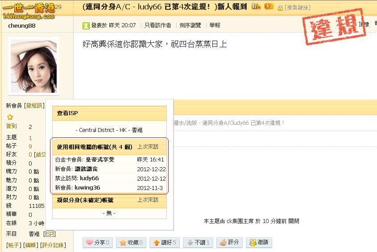Click 舉報 report link
The height and width of the screenshot is (252, 377).
coord(215,25)
